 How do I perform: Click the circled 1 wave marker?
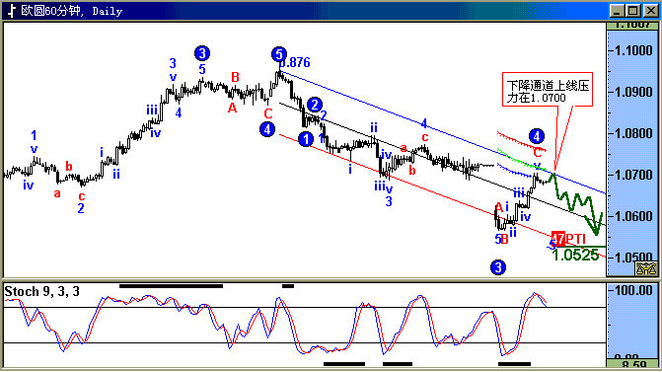coord(306,139)
